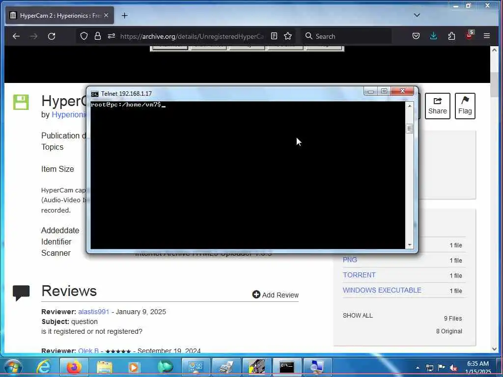Screen dimensions: 503x377
Task: Click the muted volume tray icon
Action: click(453, 368)
